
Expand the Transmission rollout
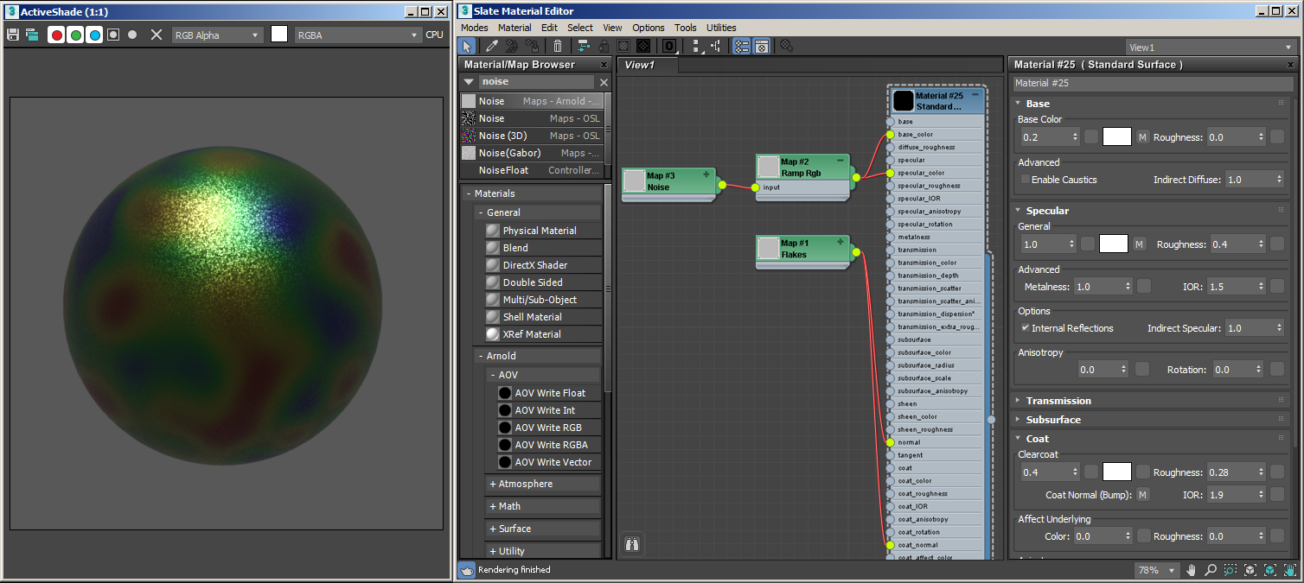(x=1058, y=401)
